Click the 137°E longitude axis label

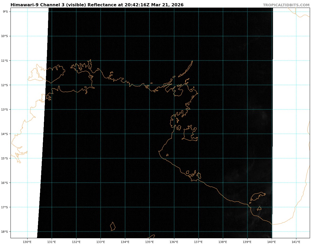(x=198, y=242)
